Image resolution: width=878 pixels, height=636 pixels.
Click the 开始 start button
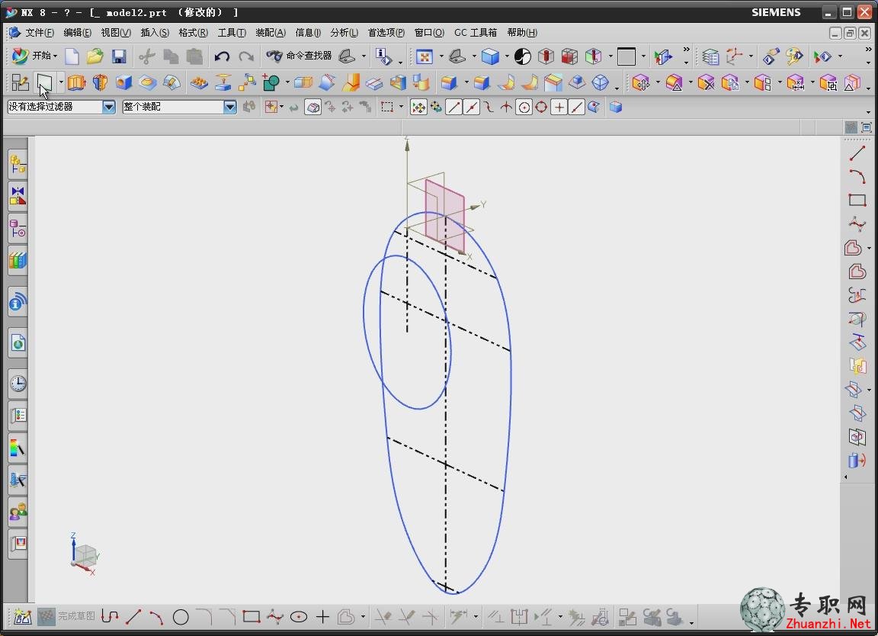(x=35, y=56)
